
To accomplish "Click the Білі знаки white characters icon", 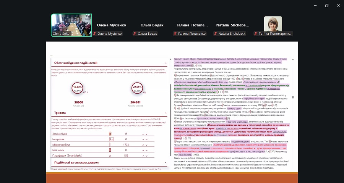I will pos(111,151).
